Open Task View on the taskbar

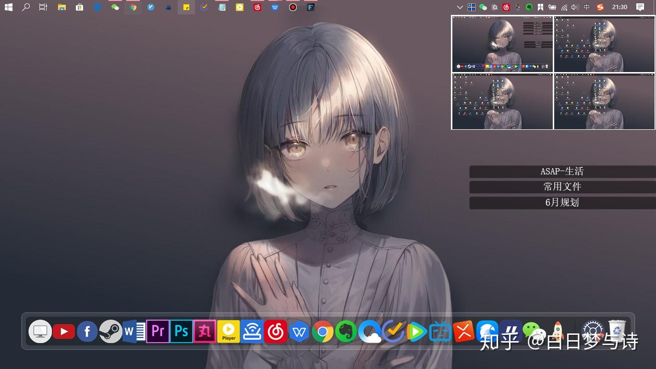pos(43,7)
